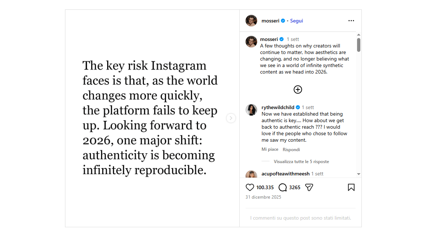Open the three-dot more options menu
421x241 pixels.
click(x=351, y=21)
